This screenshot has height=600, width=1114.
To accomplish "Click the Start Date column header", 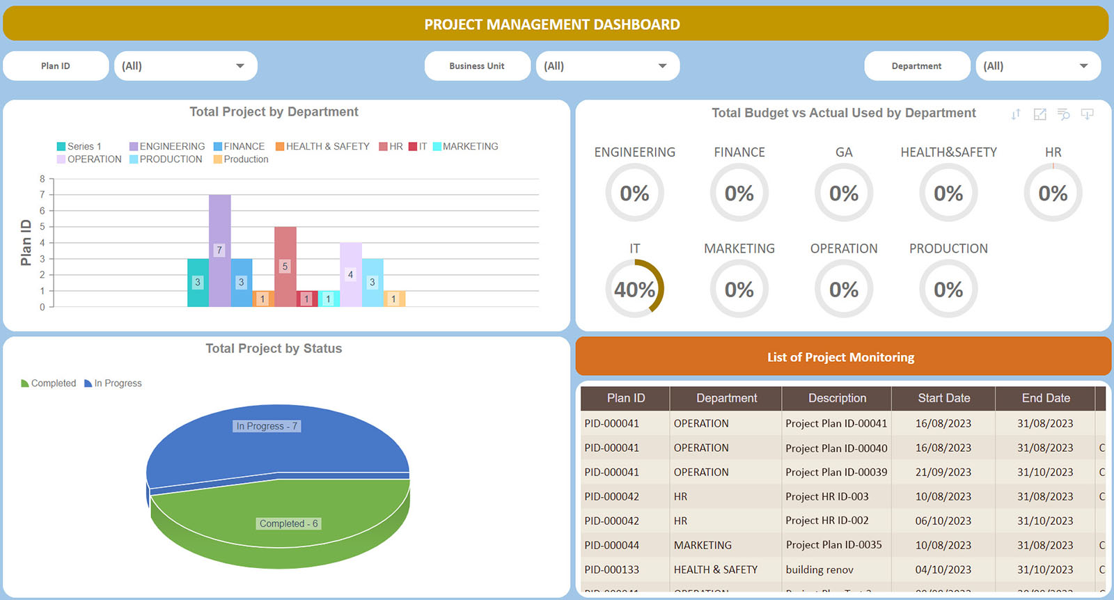I will (x=943, y=398).
